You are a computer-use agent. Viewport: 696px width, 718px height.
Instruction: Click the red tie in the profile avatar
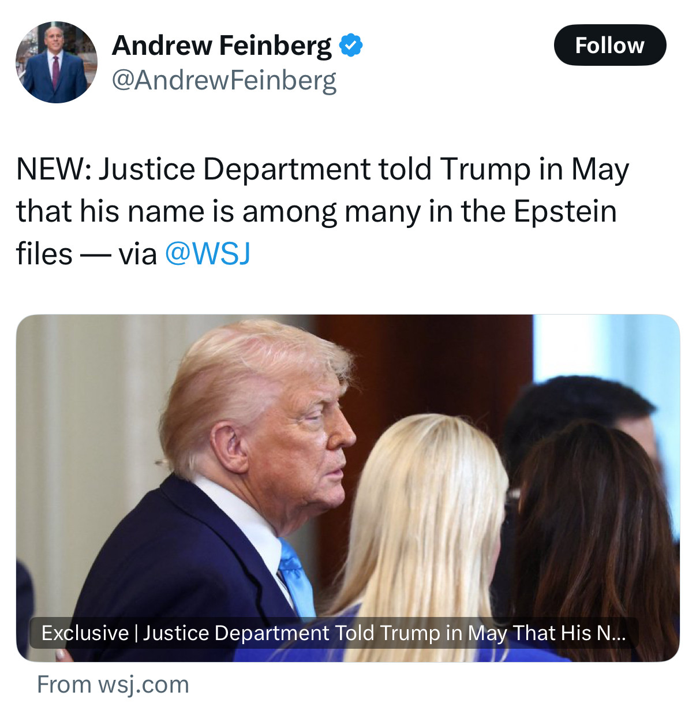click(55, 72)
